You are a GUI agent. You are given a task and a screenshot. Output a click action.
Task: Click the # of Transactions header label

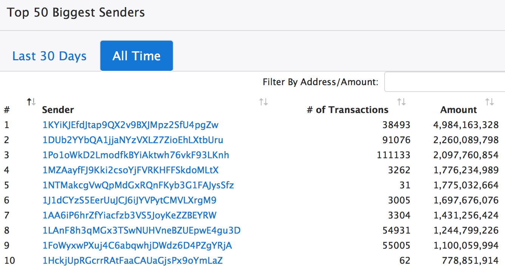tap(347, 110)
